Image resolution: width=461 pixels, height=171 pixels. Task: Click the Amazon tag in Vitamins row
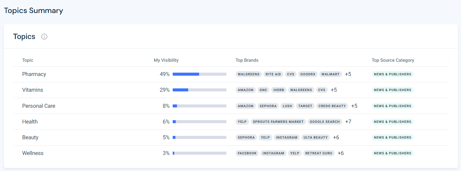pos(246,90)
